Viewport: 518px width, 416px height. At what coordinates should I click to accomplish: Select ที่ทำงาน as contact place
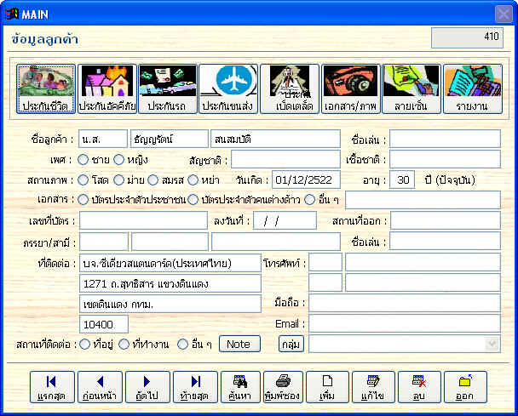pos(124,344)
